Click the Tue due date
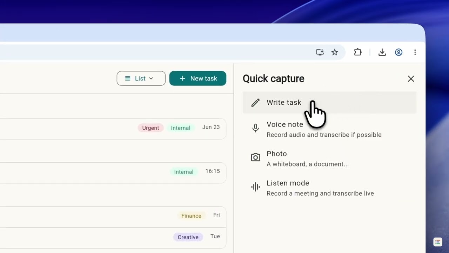449x253 pixels. (215, 236)
